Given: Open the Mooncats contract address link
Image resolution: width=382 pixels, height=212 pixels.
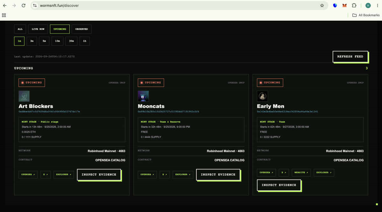Looking at the screenshot, I should pos(168,112).
